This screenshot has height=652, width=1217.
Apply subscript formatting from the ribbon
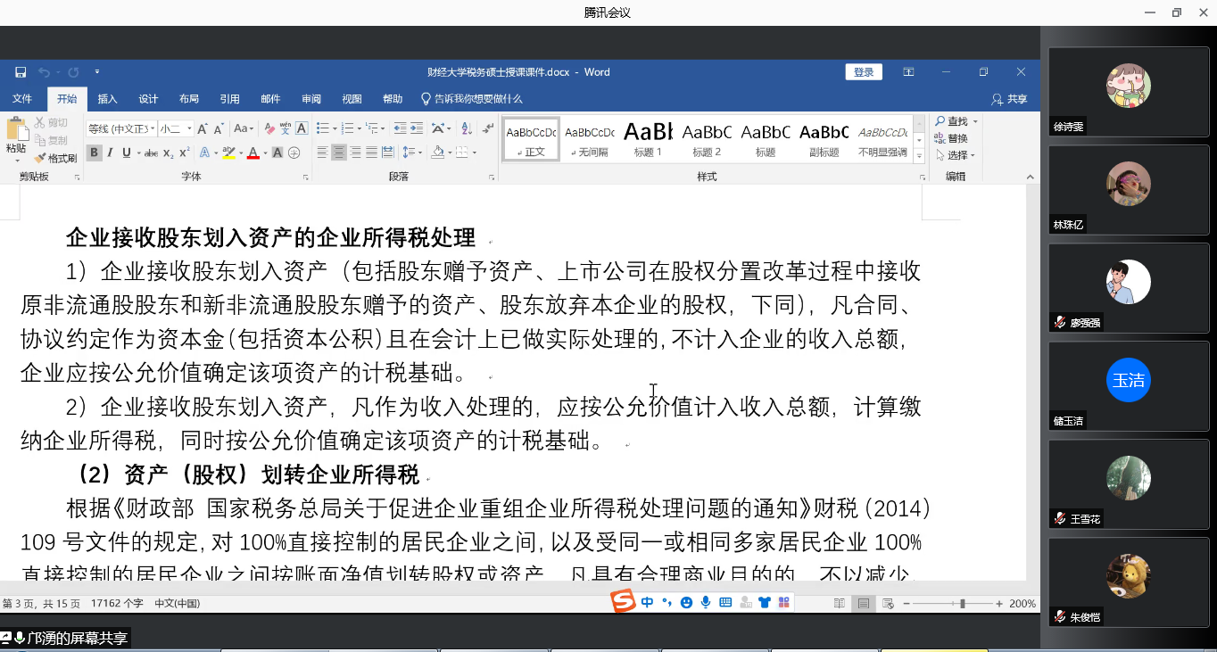170,153
